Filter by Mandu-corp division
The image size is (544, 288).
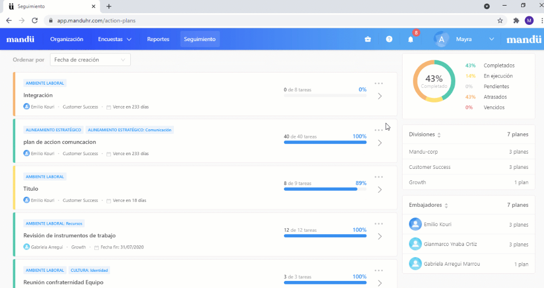pos(468,152)
